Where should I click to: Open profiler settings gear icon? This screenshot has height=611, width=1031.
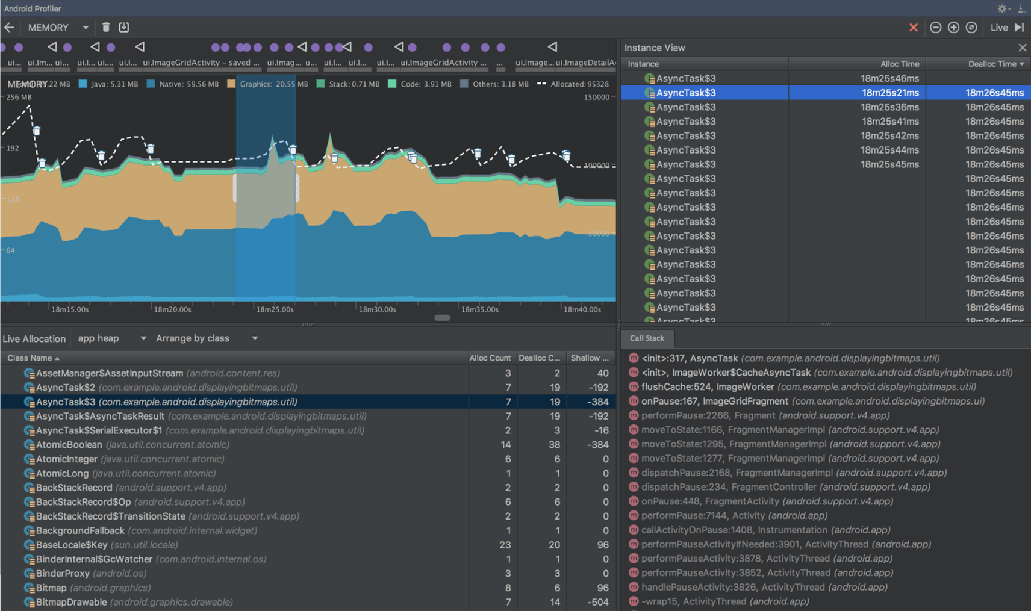(1003, 8)
